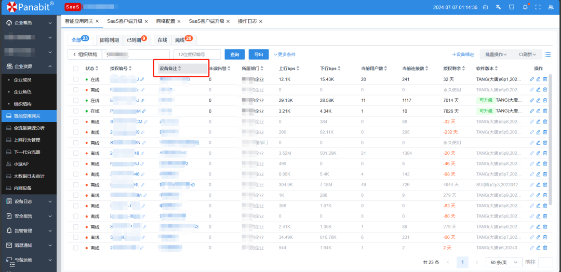
Task: Show the 即将到期 filter tab
Action: pos(110,40)
